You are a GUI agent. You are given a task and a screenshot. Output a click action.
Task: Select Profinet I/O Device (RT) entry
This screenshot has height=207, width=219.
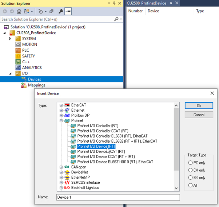tap(96, 146)
